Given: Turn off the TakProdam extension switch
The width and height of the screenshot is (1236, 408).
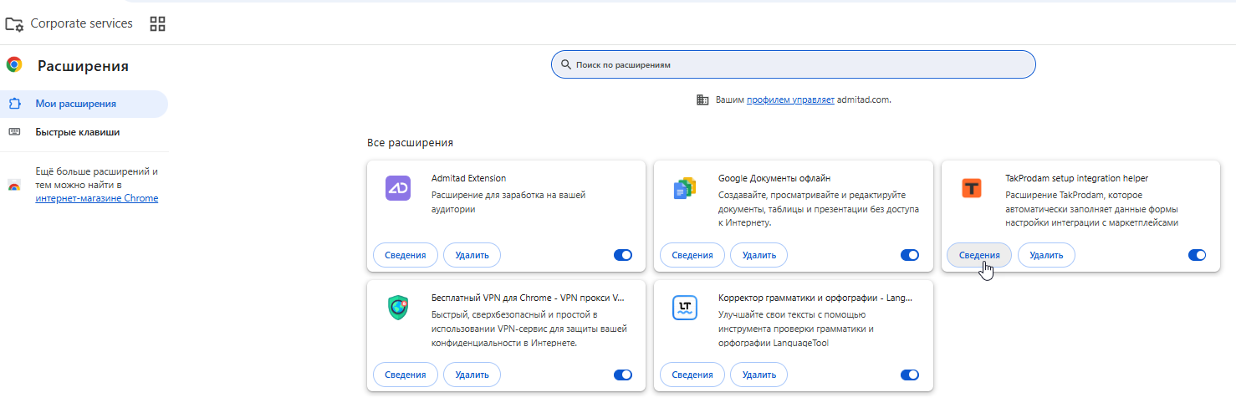Looking at the screenshot, I should [x=1197, y=255].
